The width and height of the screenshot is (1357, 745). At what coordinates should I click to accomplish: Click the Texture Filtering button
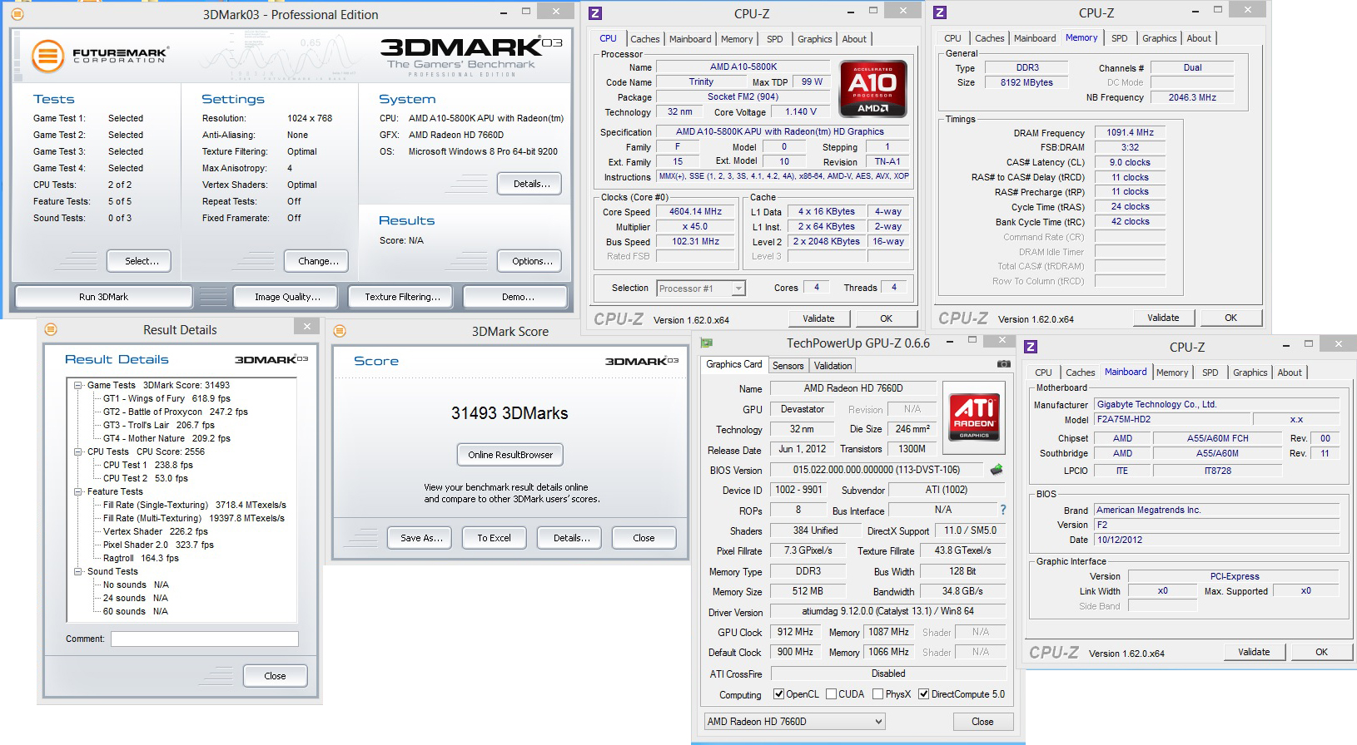(x=402, y=297)
